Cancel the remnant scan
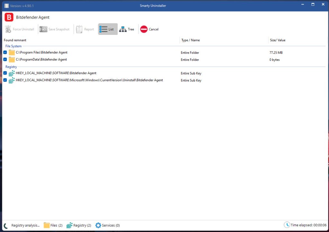This screenshot has height=232, width=329. pos(149,29)
